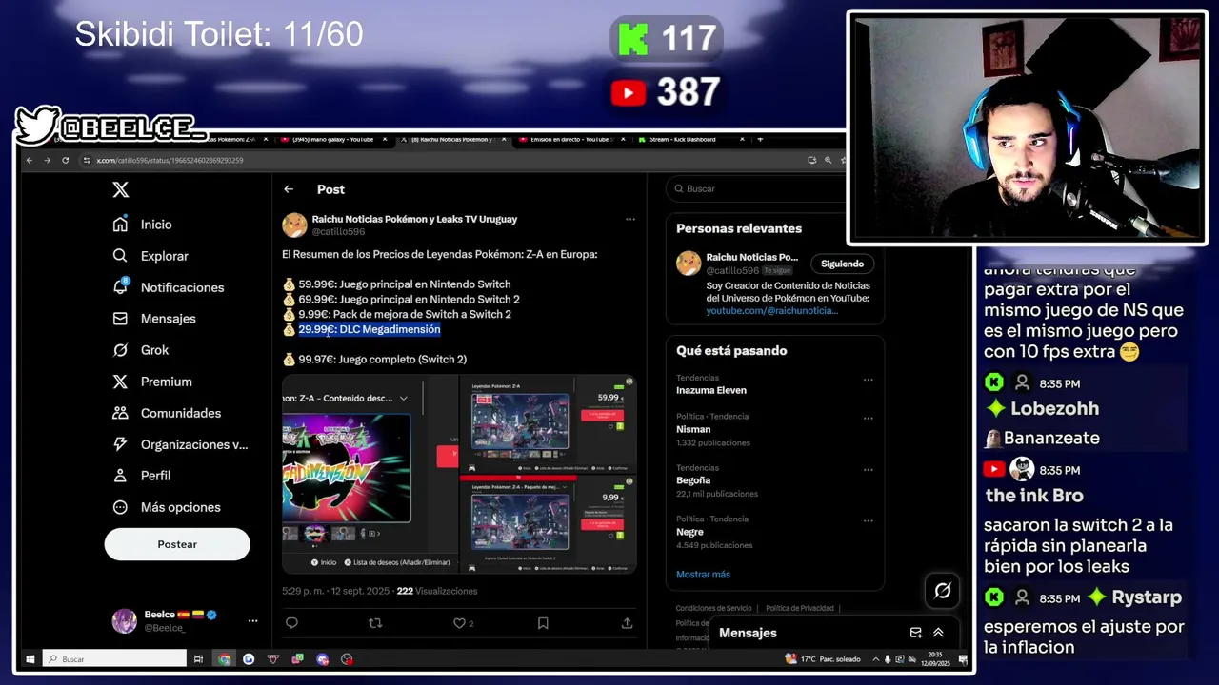Click the browser forward arrow
This screenshot has height=685, width=1219.
pos(47,160)
